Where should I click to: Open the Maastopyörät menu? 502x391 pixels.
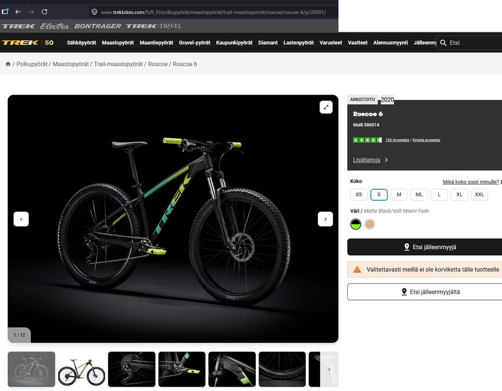(x=118, y=42)
